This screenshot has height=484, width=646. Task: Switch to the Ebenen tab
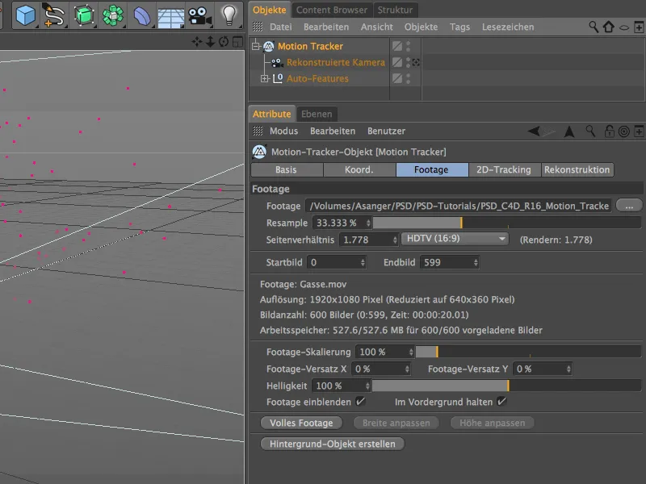[x=317, y=114]
